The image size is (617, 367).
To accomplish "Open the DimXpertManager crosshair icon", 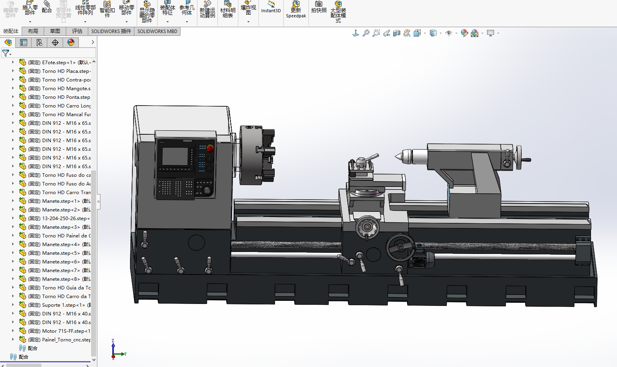I will point(55,43).
